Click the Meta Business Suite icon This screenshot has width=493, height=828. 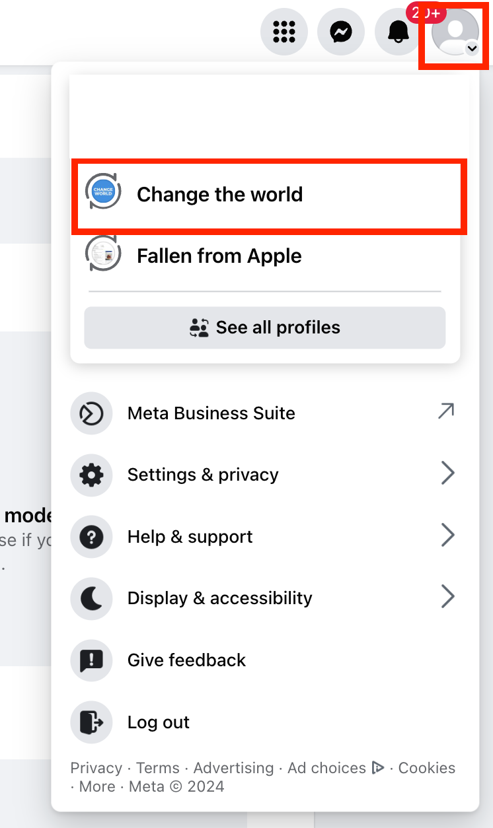pos(91,413)
